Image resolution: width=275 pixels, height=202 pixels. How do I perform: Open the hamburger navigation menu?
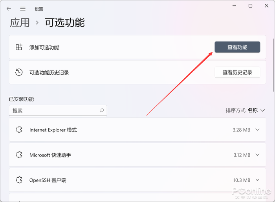pyautogui.click(x=23, y=9)
